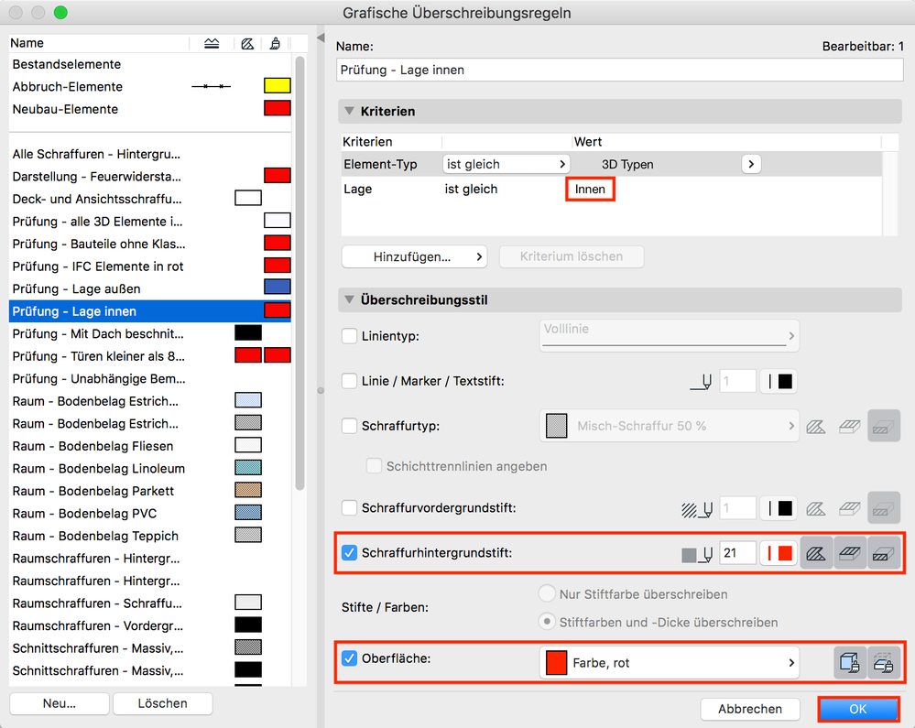Open the Farbe, rot surface dropdown
This screenshot has width=915, height=728.
point(669,663)
